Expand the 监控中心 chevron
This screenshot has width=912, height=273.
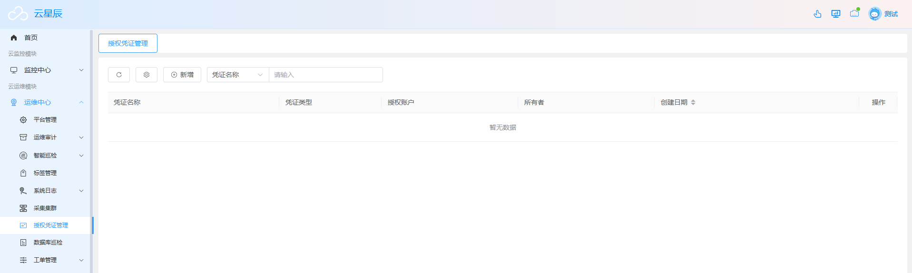(x=81, y=70)
